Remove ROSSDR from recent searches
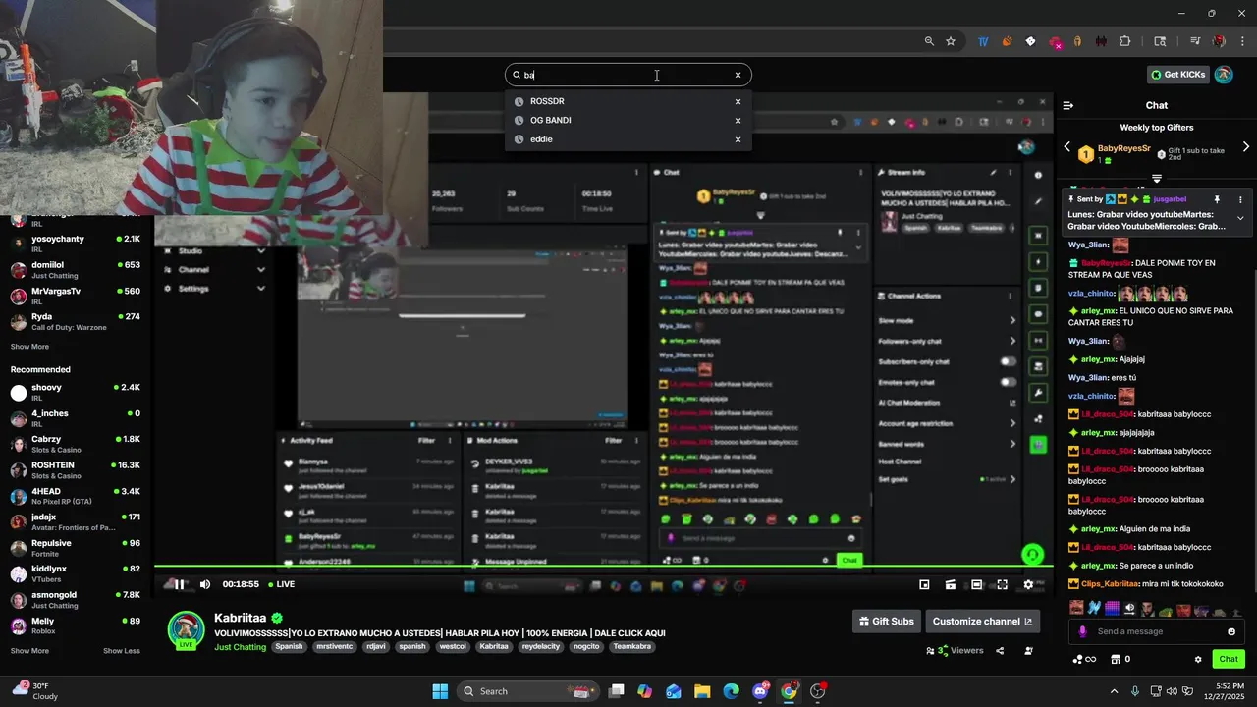Screen dimensions: 1257x707 tap(738, 101)
